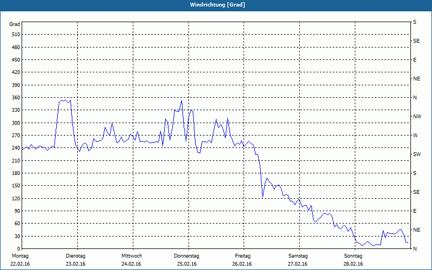This screenshot has height=270, width=432.
Task: Click the Dienstag day label
Action: [76, 256]
